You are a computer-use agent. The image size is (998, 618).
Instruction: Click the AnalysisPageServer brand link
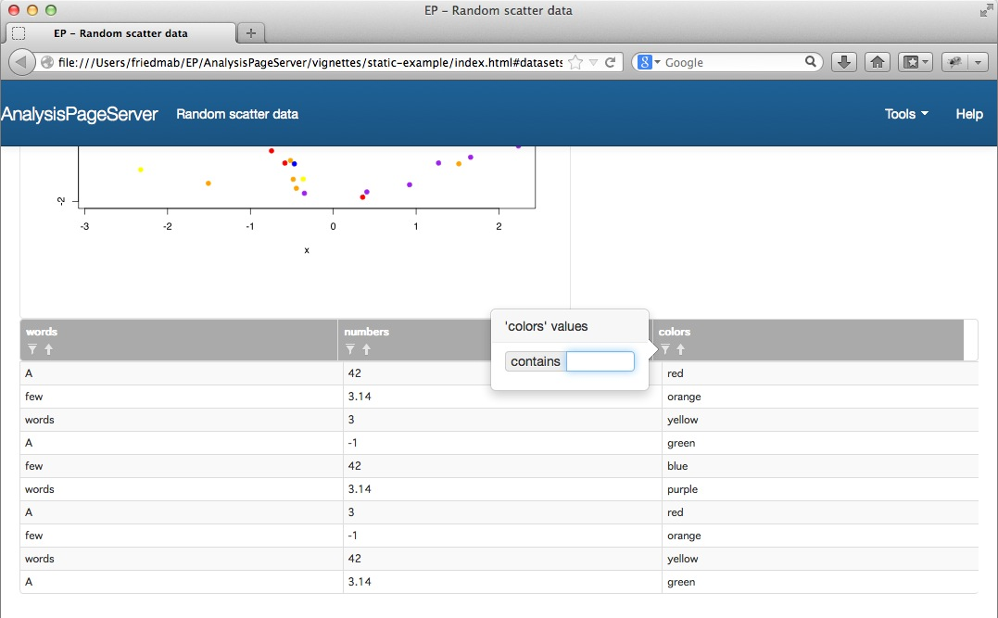pyautogui.click(x=80, y=114)
